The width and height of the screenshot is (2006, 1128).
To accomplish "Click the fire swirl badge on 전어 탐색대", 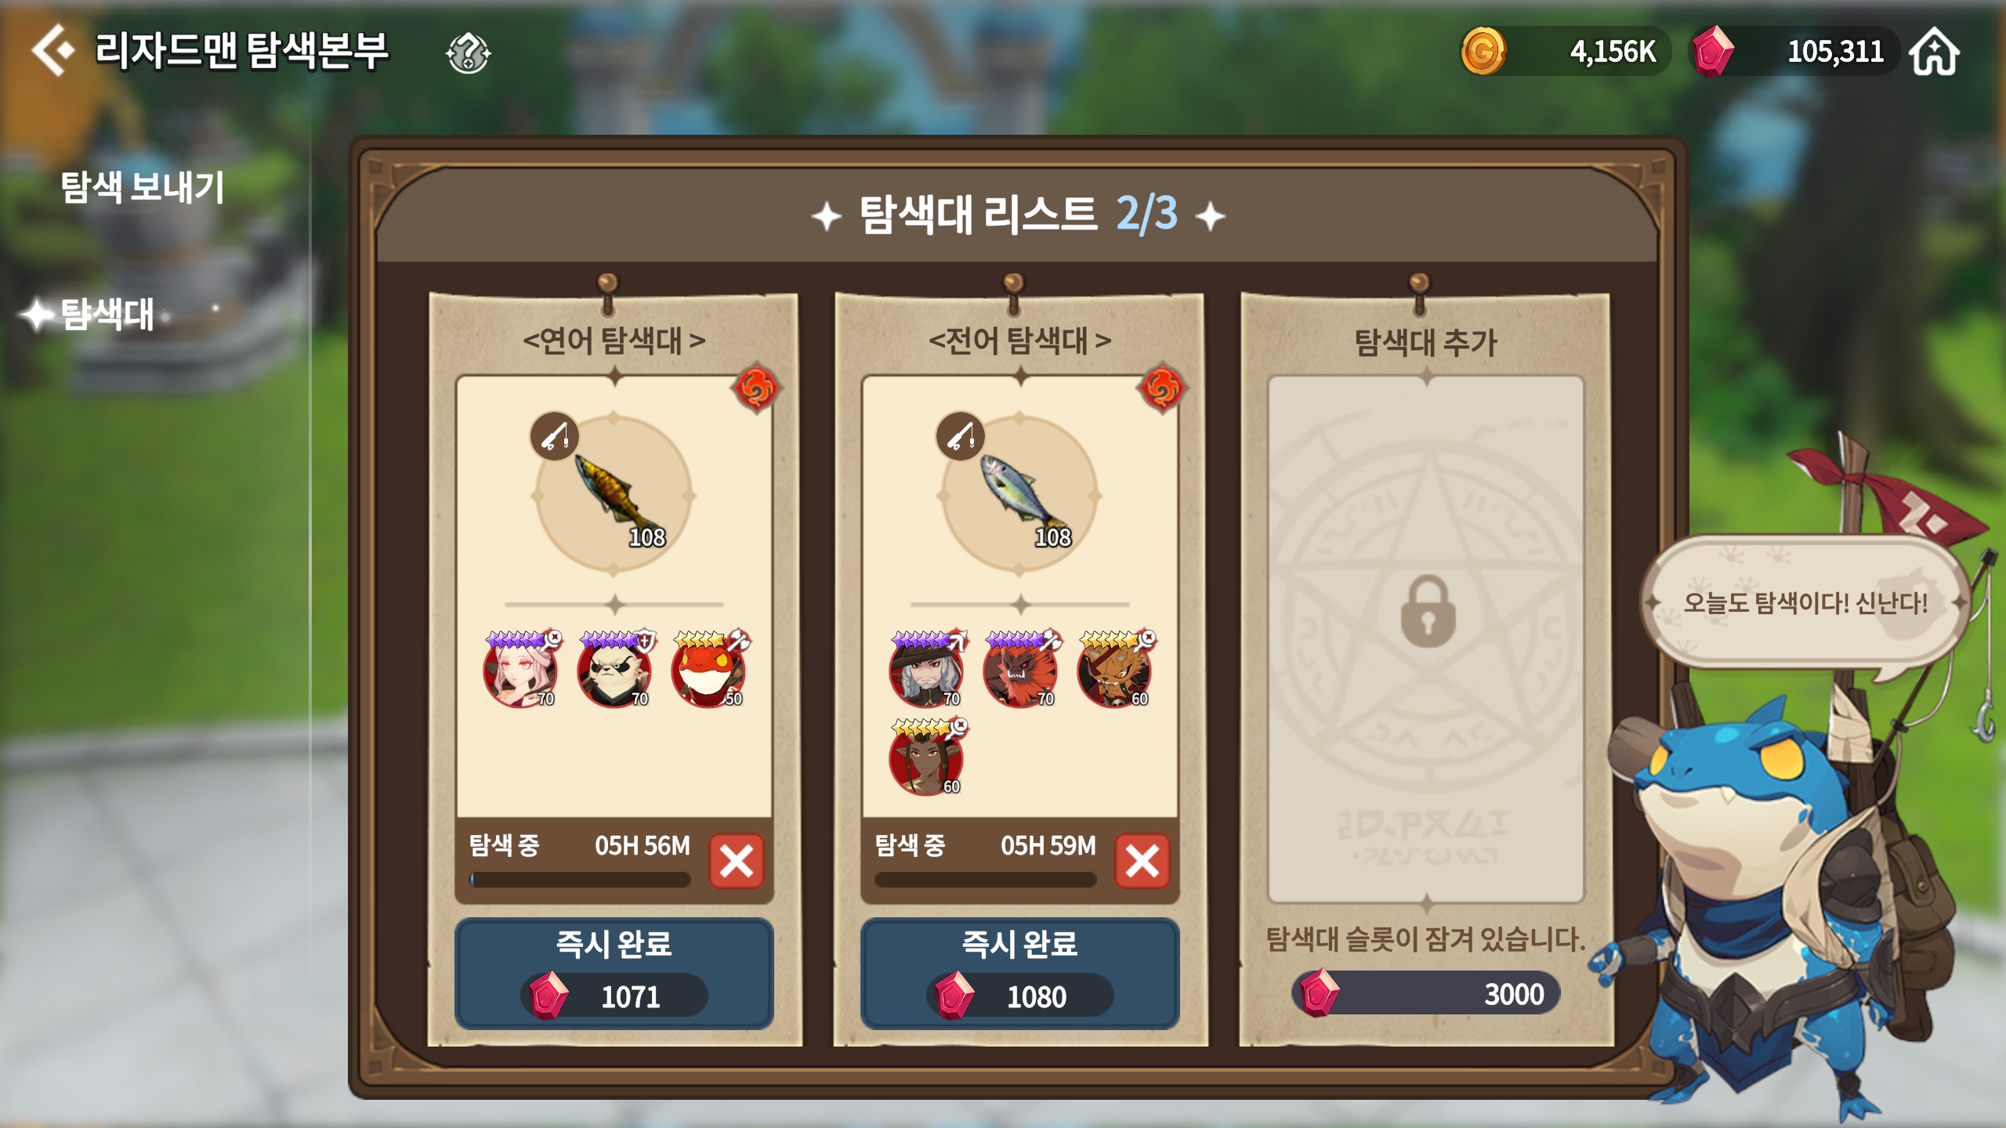I will point(1162,387).
